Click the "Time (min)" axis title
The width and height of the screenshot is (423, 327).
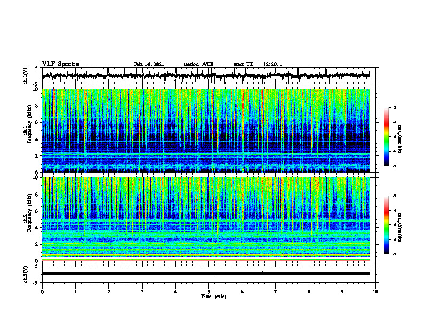[x=214, y=297]
